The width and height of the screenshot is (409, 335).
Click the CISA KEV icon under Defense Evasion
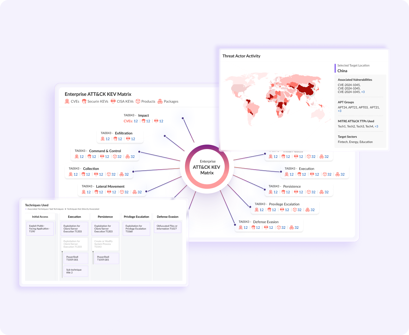pyautogui.click(x=266, y=227)
